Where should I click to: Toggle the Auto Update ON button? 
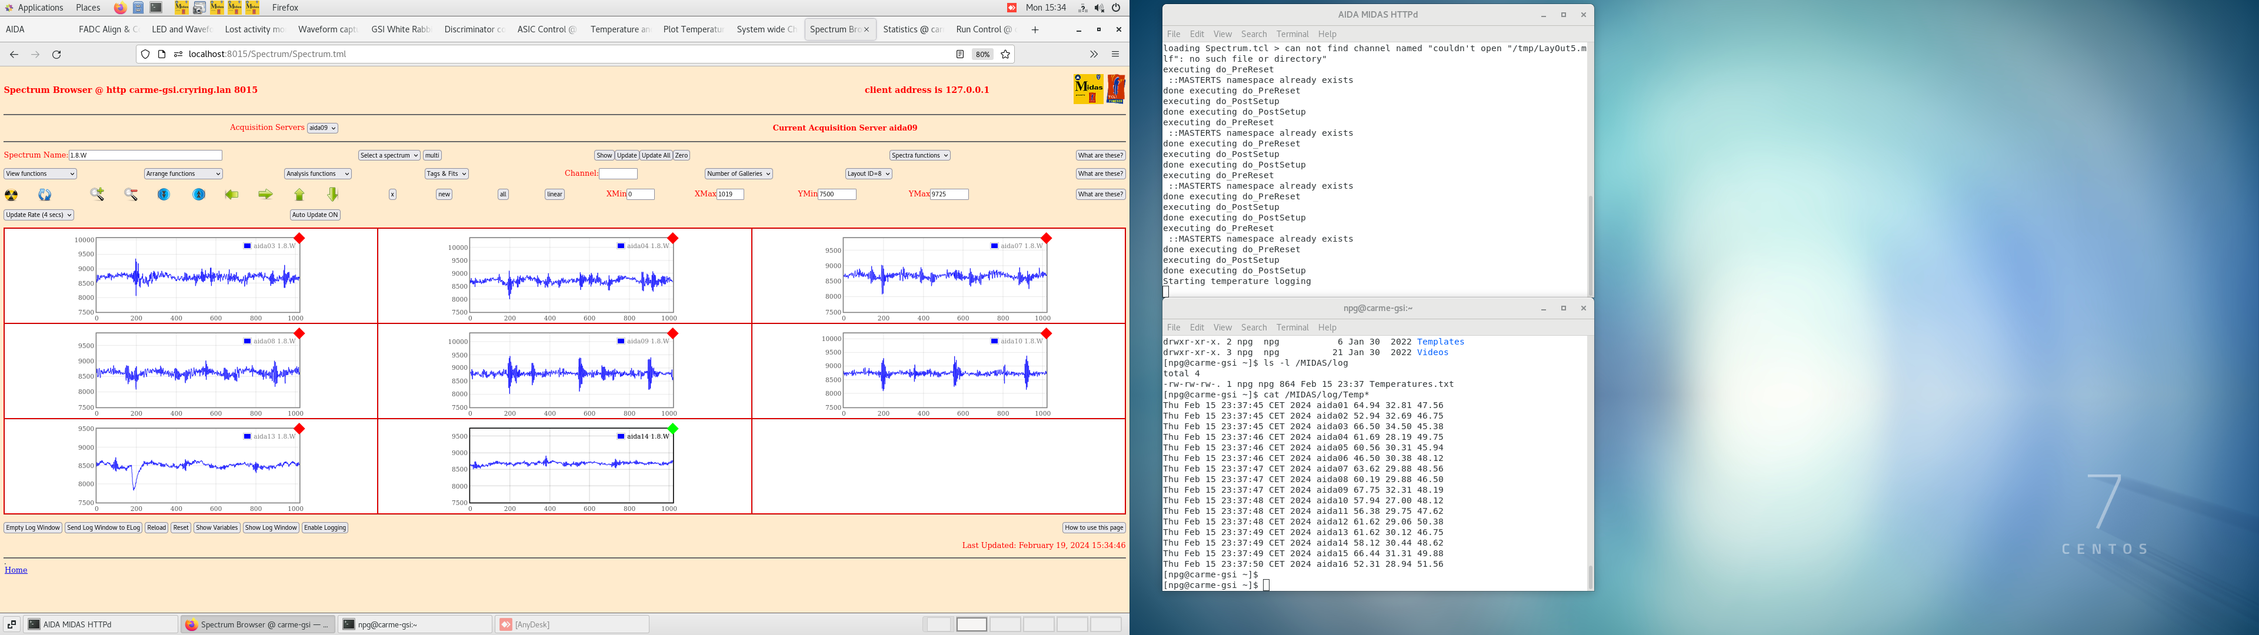(315, 215)
